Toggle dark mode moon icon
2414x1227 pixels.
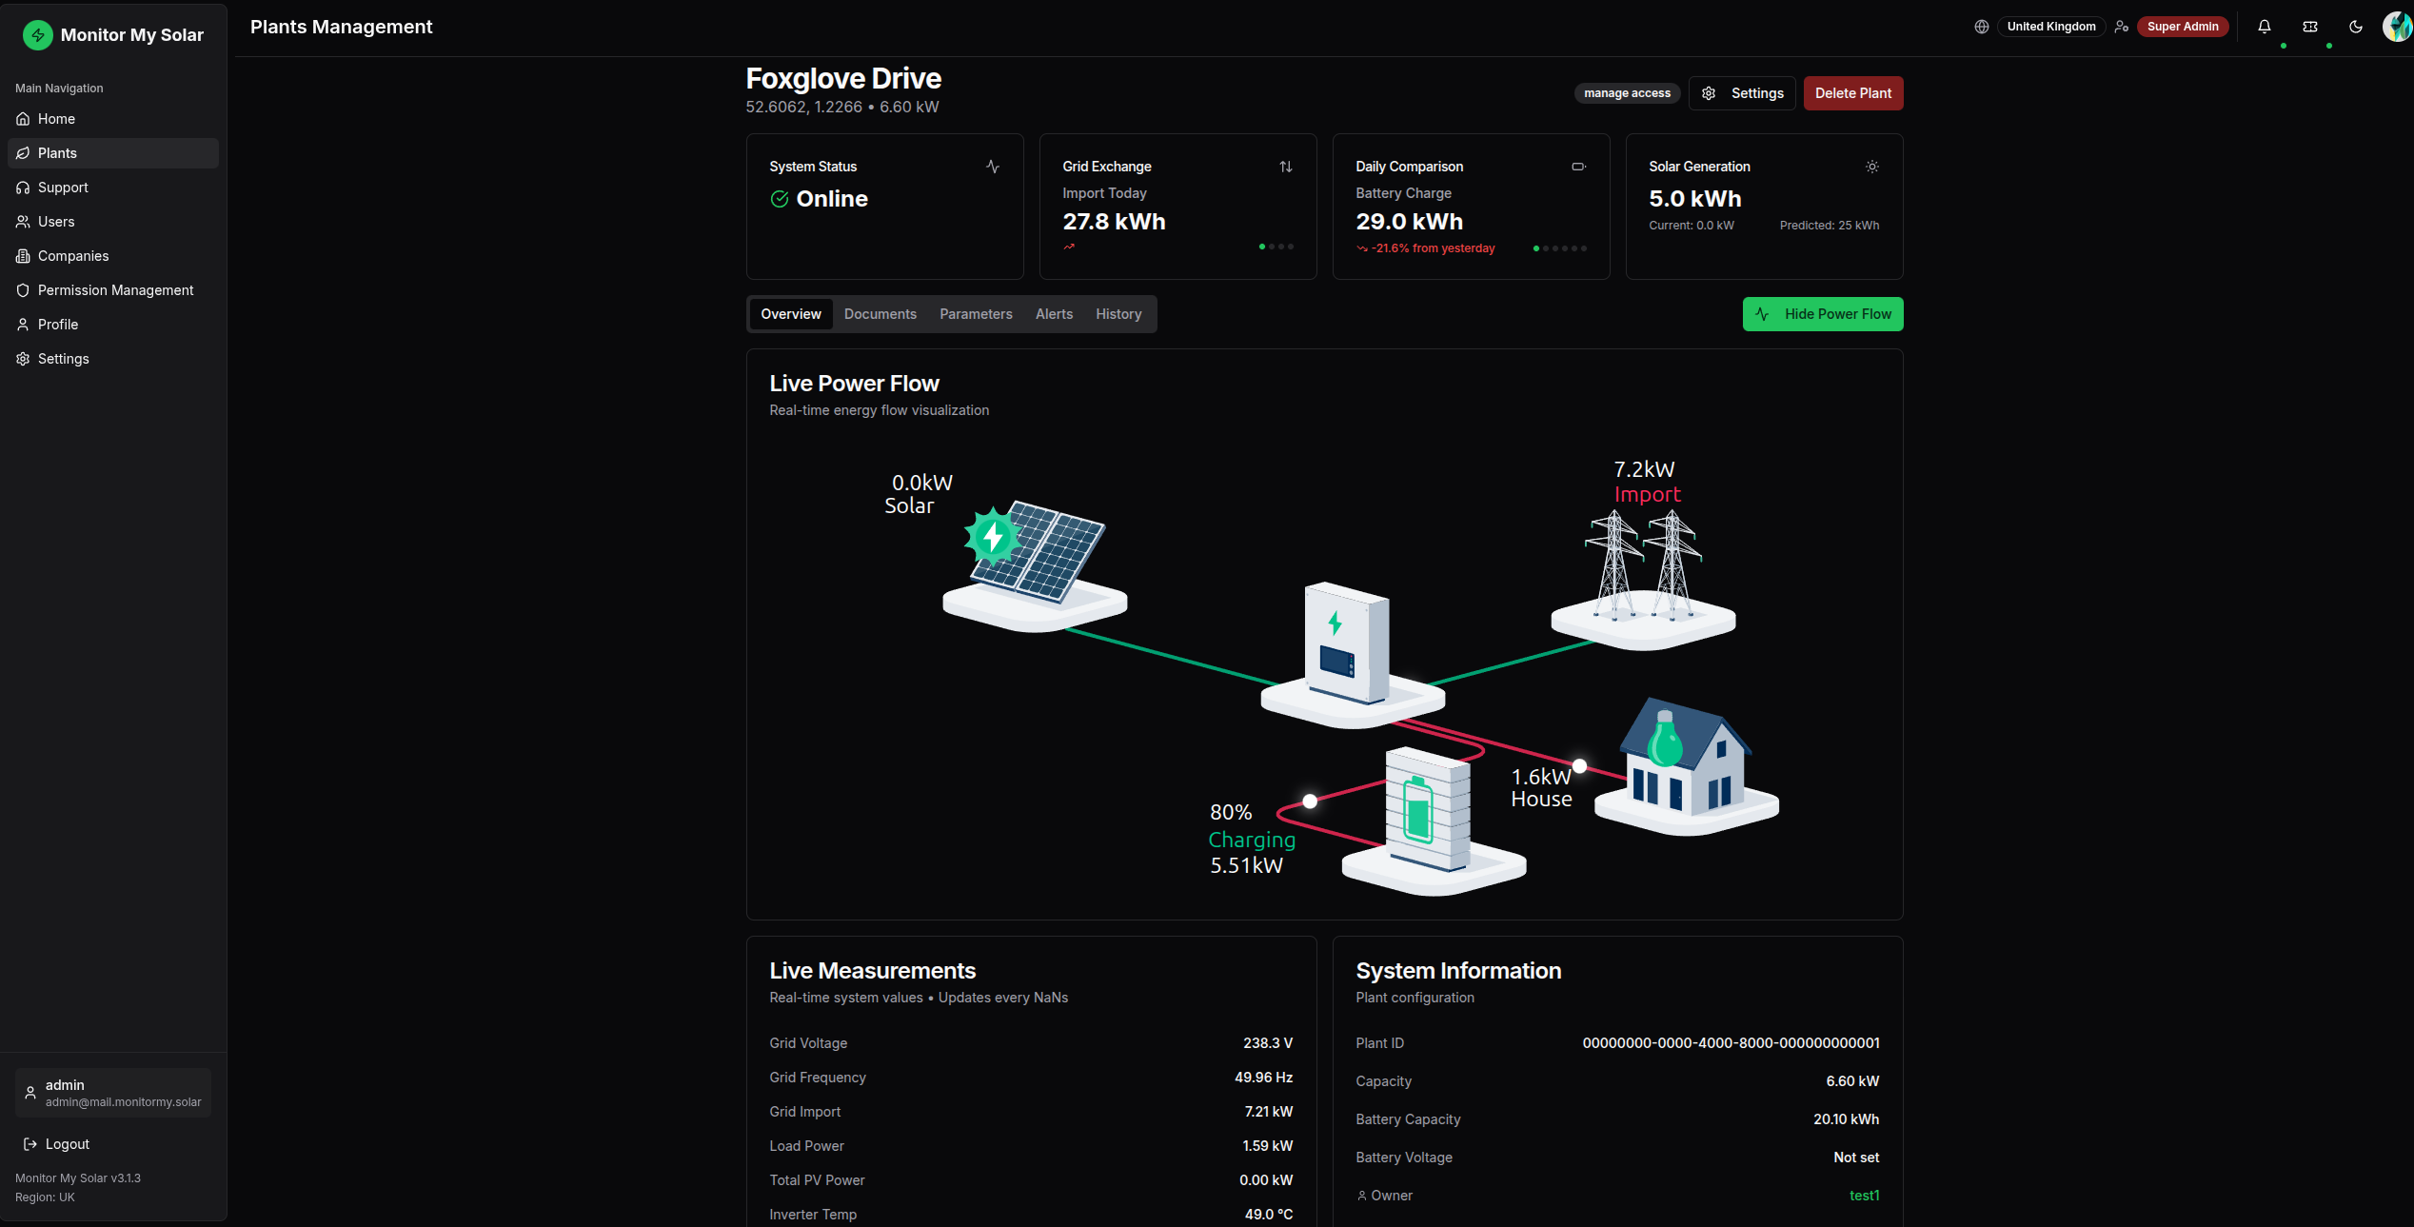[x=2356, y=27]
